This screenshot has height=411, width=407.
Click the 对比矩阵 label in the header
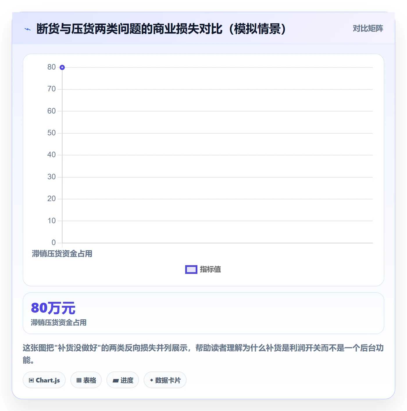tap(368, 29)
